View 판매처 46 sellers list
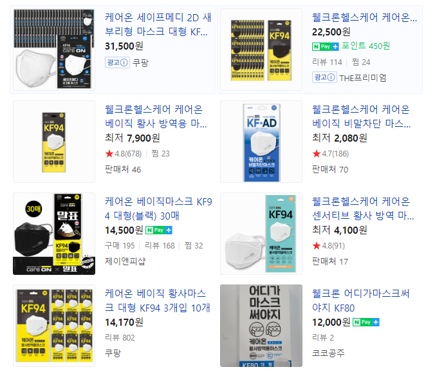The width and height of the screenshot is (426, 374). tap(123, 169)
